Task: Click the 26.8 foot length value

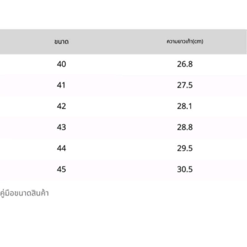Action: [x=185, y=64]
